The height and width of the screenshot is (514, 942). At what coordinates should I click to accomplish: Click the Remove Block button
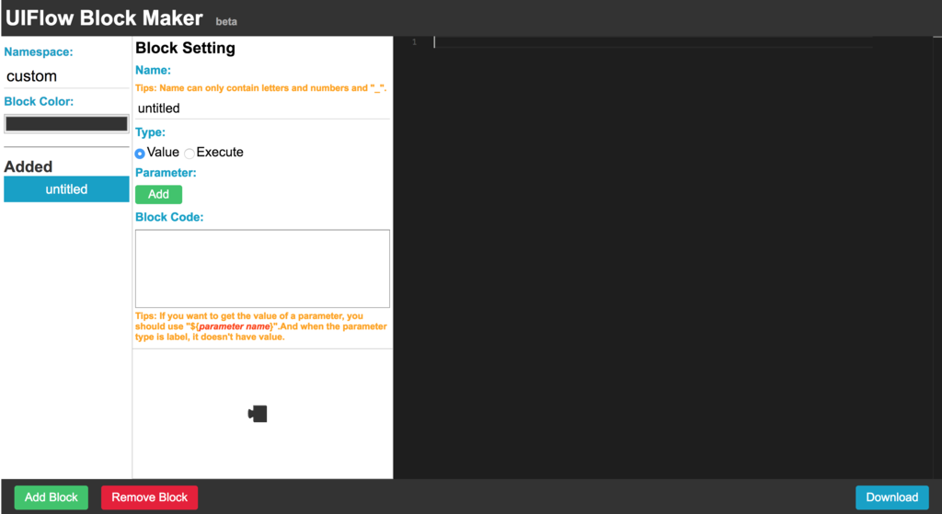(x=150, y=497)
